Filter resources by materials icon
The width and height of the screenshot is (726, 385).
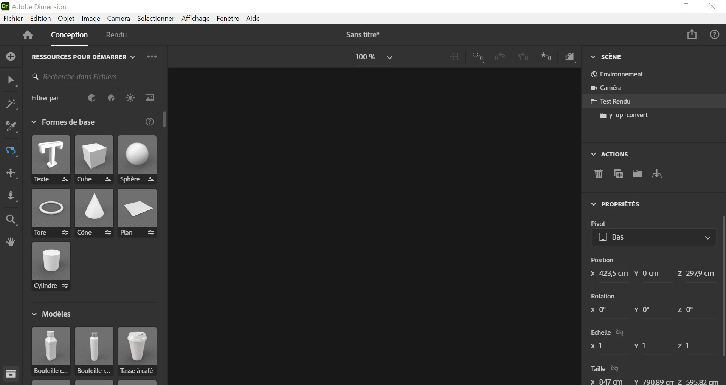click(x=111, y=98)
